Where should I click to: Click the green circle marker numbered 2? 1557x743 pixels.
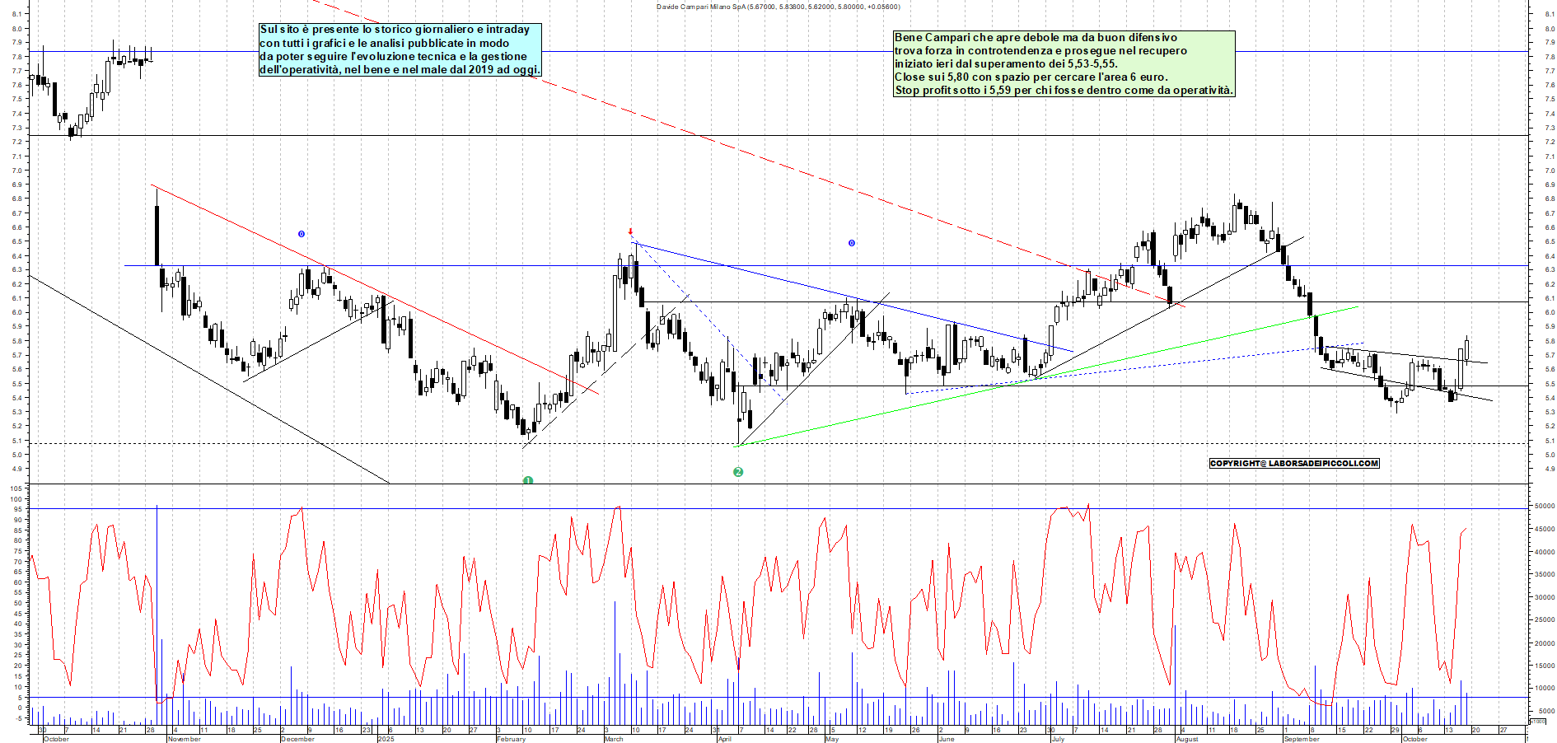pos(738,472)
